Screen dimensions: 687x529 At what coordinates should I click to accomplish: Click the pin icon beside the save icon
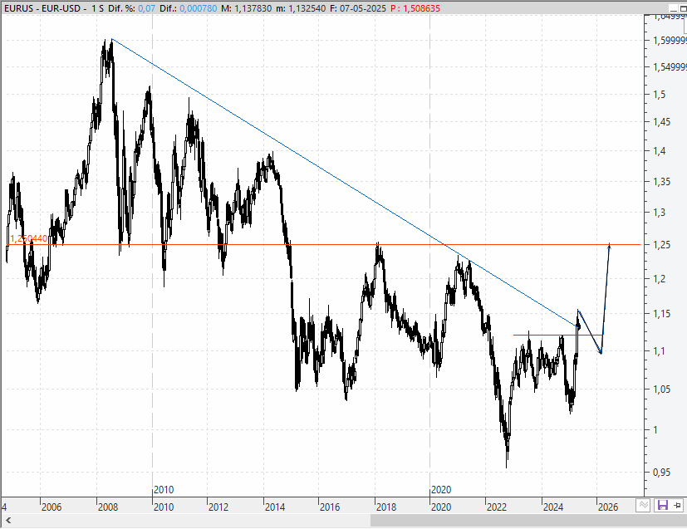point(677,506)
